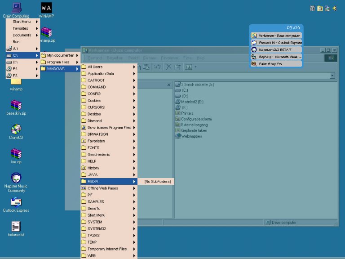Expand the Favorites submenu in start menu
The width and height of the screenshot is (345, 259).
(22, 28)
